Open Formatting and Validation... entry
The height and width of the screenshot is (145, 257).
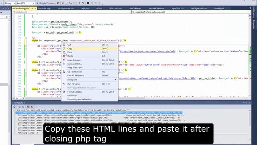coord(90,99)
